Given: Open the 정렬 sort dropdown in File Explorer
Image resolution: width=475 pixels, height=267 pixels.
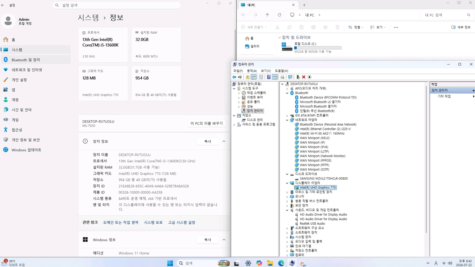Looking at the screenshot, I should click(356, 27).
